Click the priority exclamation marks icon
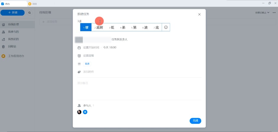Image resolution: width=278 pixels, height=132 pixels. tap(79, 64)
